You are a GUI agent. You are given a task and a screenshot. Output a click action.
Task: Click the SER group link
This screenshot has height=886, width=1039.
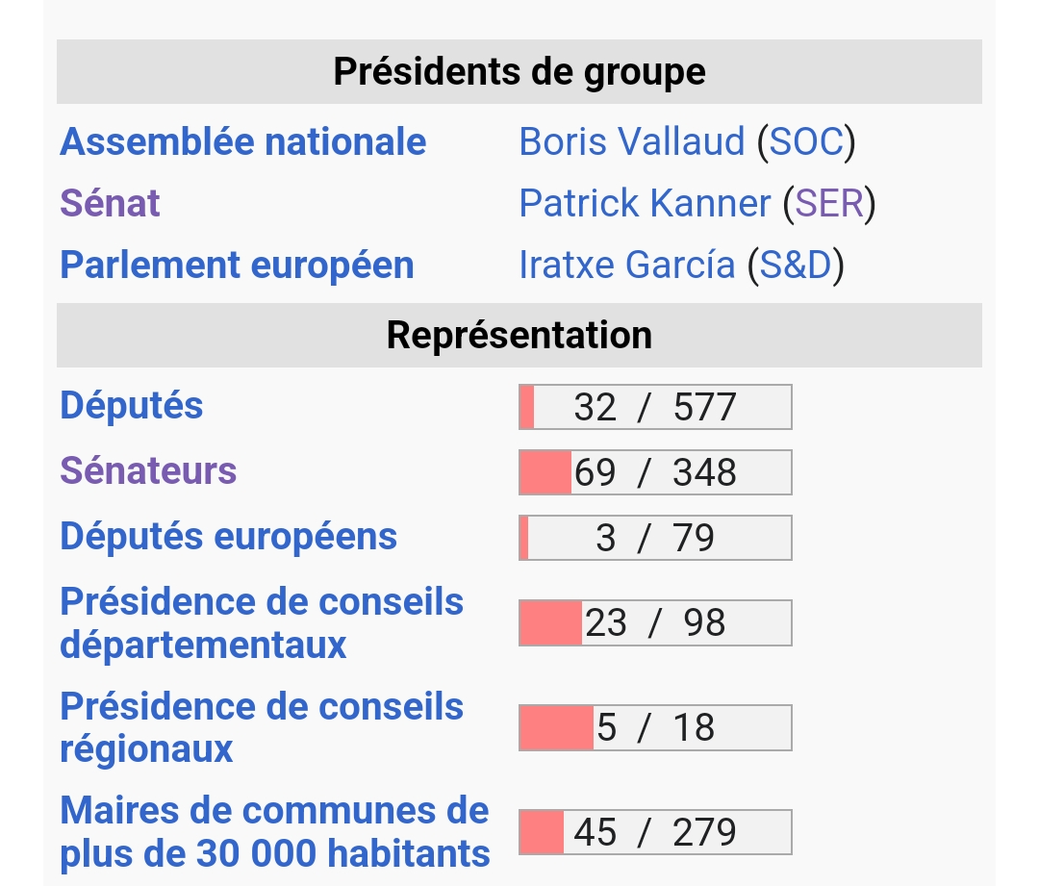pos(829,203)
